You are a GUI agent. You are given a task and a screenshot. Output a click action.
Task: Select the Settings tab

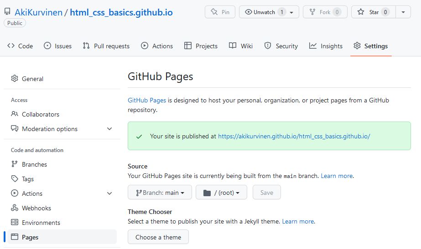tap(371, 46)
